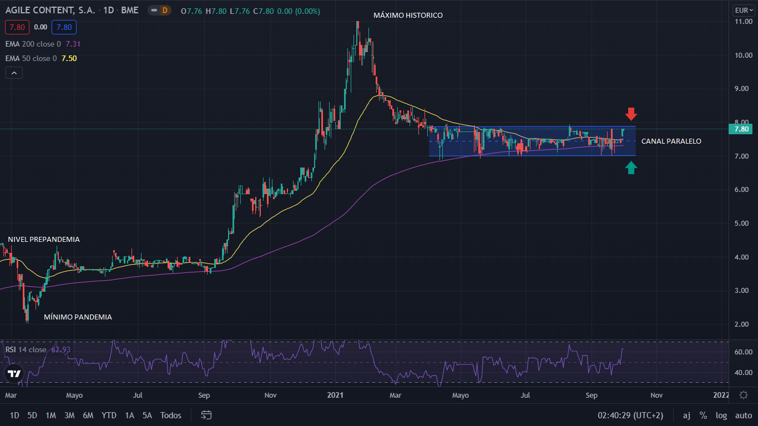This screenshot has height=426, width=758.
Task: Click the TradingView logo icon
Action: [14, 373]
